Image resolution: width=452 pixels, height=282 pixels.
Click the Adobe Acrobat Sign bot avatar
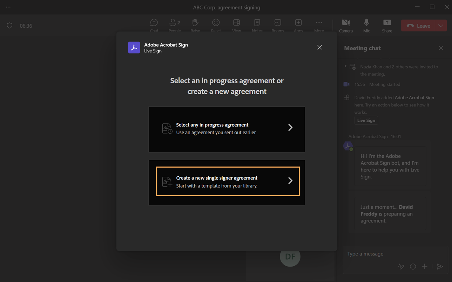348,146
